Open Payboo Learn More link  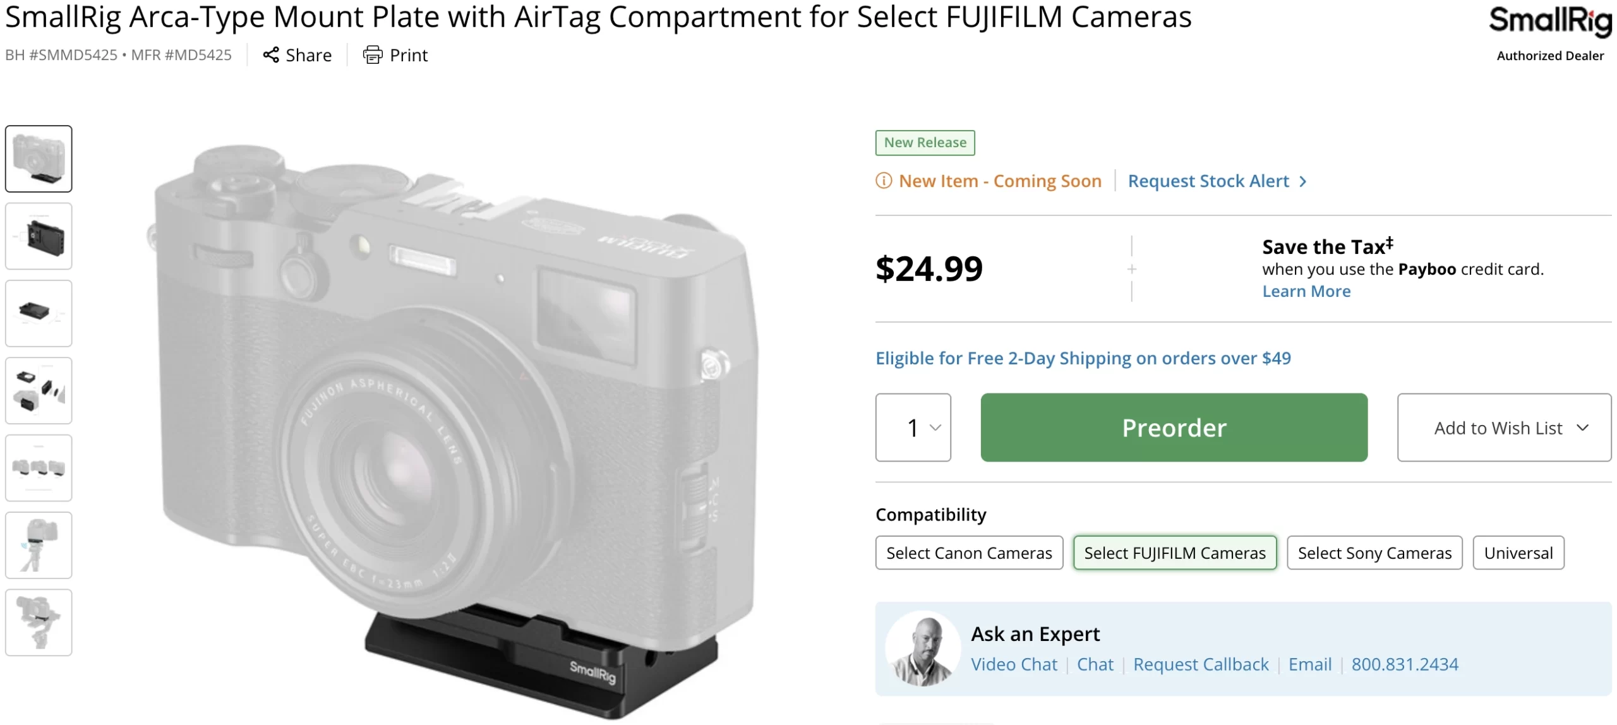[x=1306, y=291]
